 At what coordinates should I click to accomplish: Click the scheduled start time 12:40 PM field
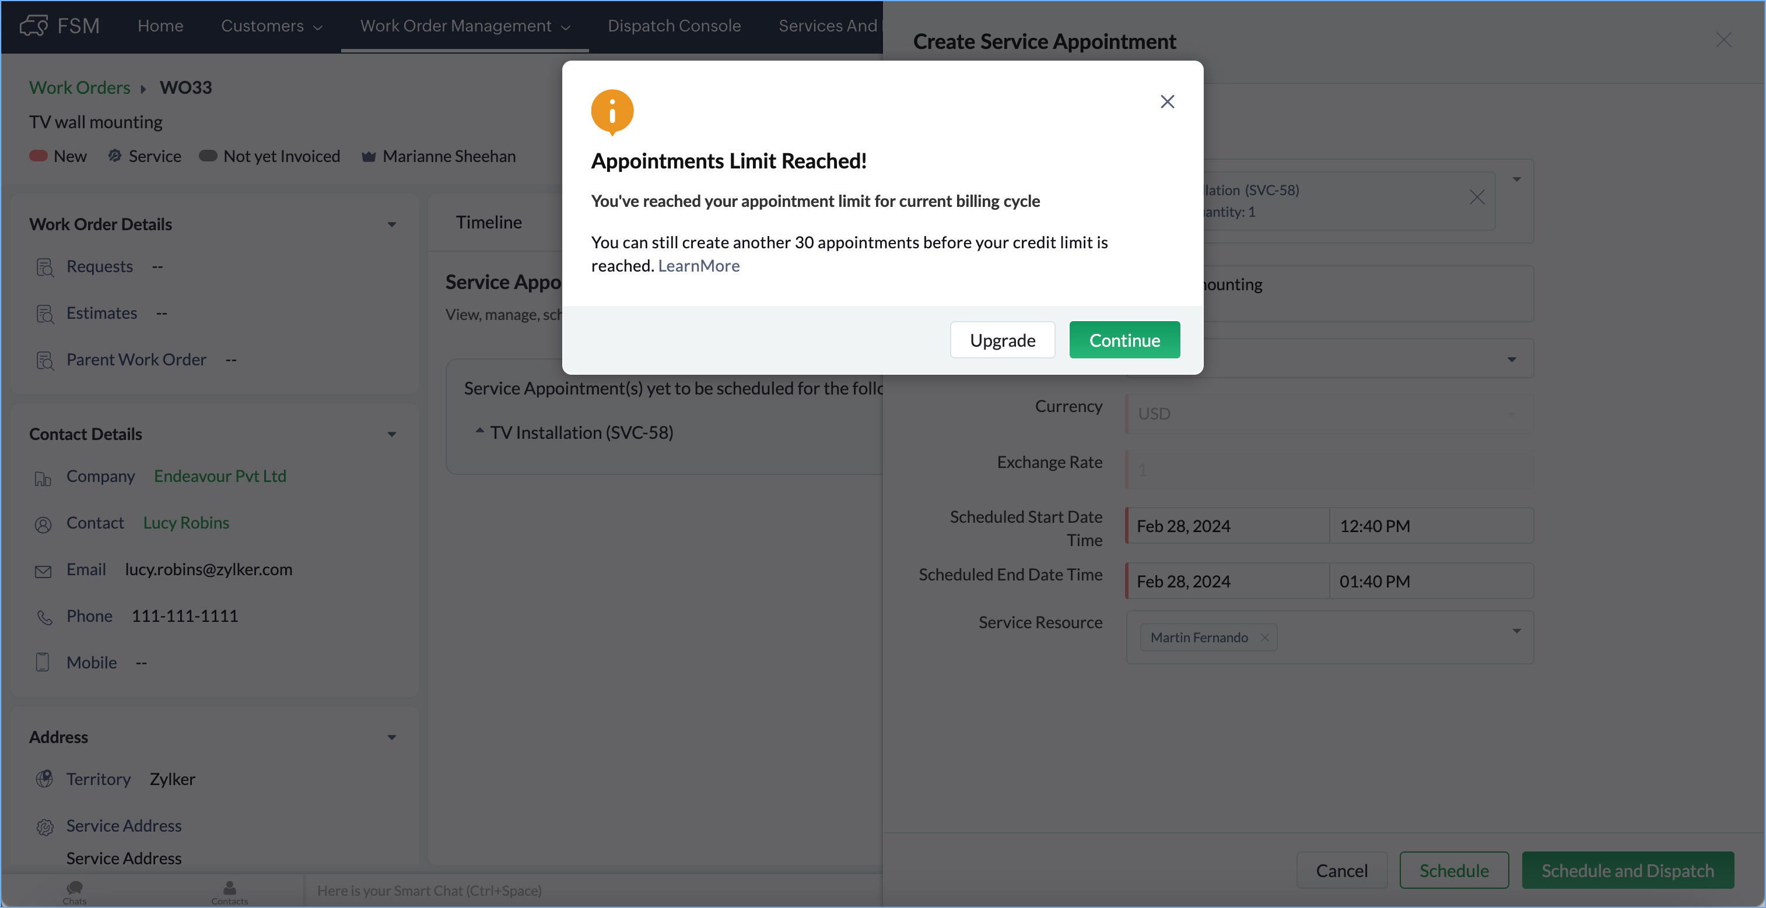click(1430, 526)
